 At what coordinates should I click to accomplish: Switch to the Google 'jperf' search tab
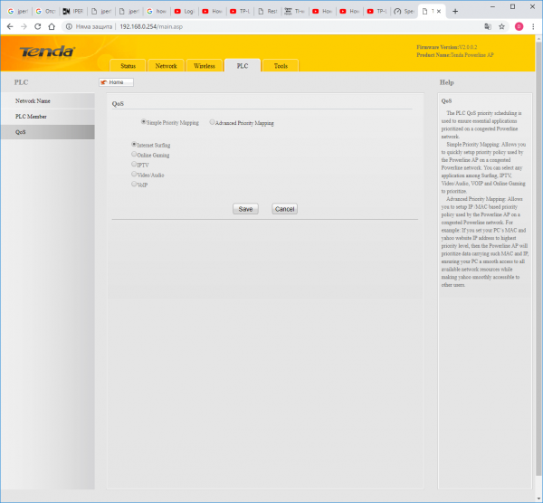pyautogui.click(x=18, y=12)
